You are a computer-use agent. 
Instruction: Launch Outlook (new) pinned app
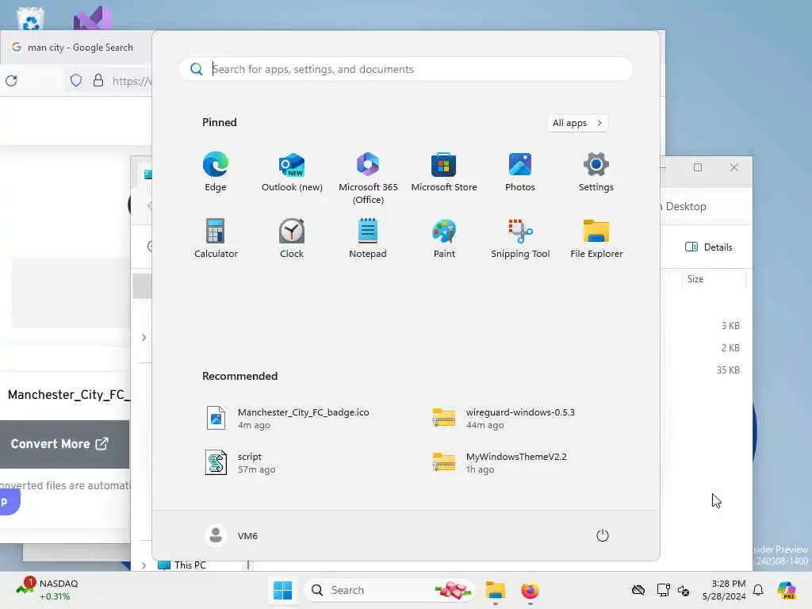[x=292, y=172]
